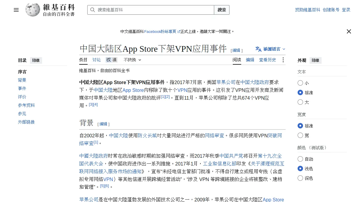Select the 标准 width radio

click(300, 126)
